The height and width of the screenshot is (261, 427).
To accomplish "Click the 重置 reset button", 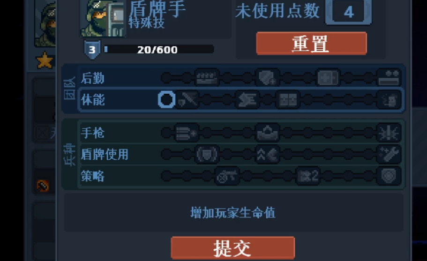I will 312,43.
